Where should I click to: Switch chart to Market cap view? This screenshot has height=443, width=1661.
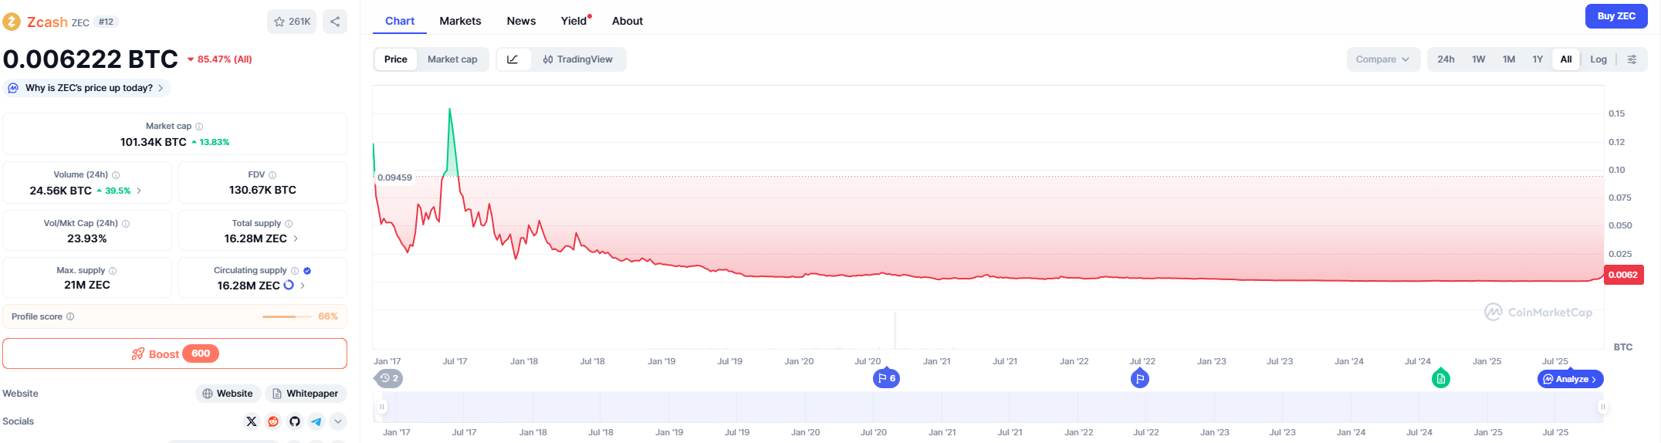click(x=452, y=59)
